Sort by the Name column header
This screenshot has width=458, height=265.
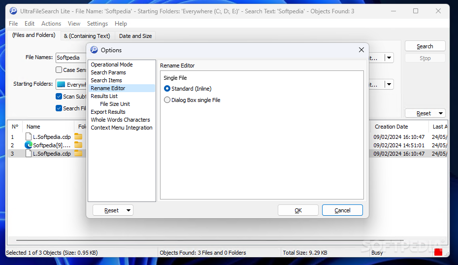click(x=48, y=127)
